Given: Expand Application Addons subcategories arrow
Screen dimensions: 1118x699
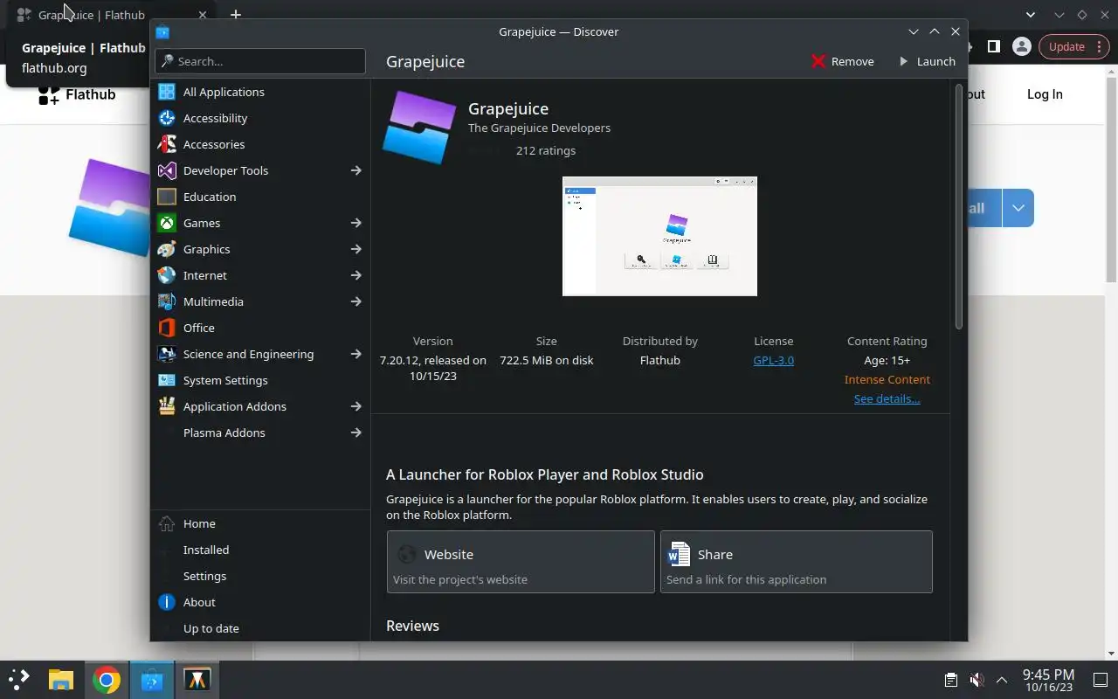Looking at the screenshot, I should click(x=355, y=406).
